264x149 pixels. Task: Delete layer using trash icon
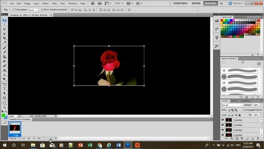[258, 139]
